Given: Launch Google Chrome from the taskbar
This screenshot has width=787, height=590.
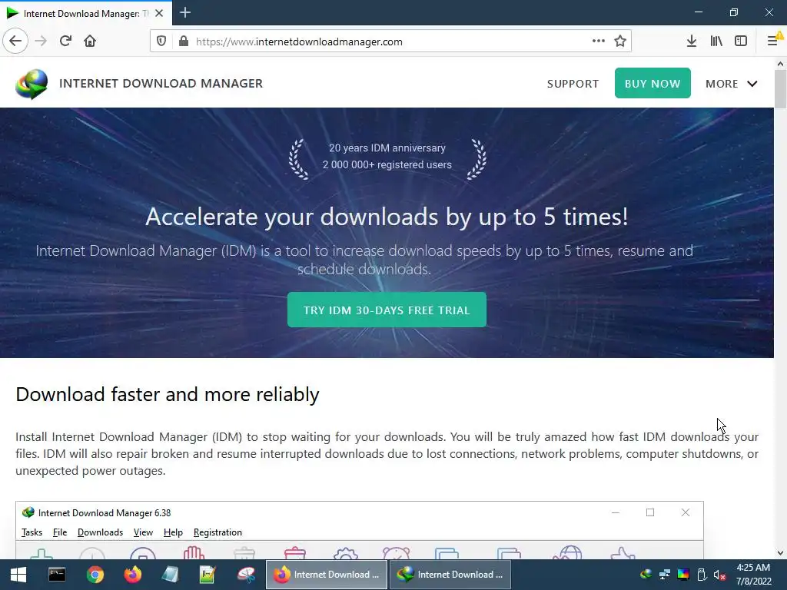Looking at the screenshot, I should pos(95,575).
